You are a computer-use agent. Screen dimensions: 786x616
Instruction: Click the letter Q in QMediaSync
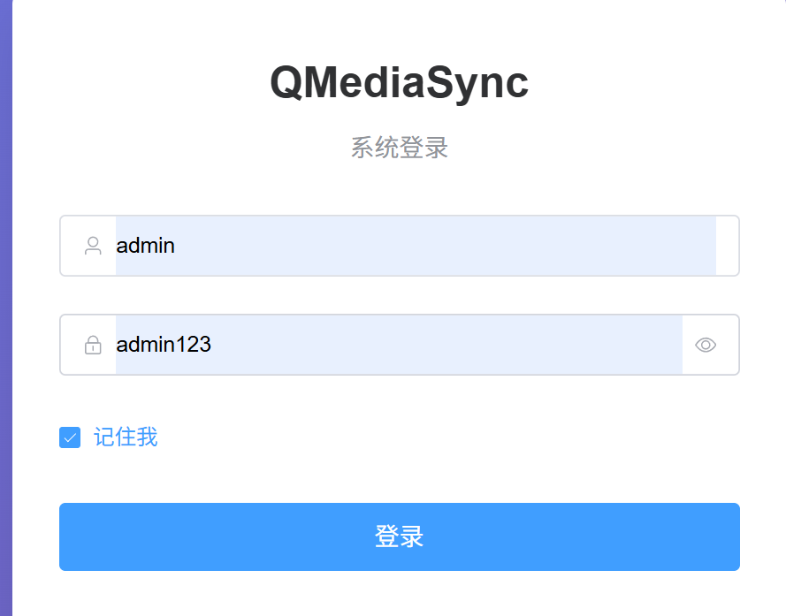click(287, 83)
